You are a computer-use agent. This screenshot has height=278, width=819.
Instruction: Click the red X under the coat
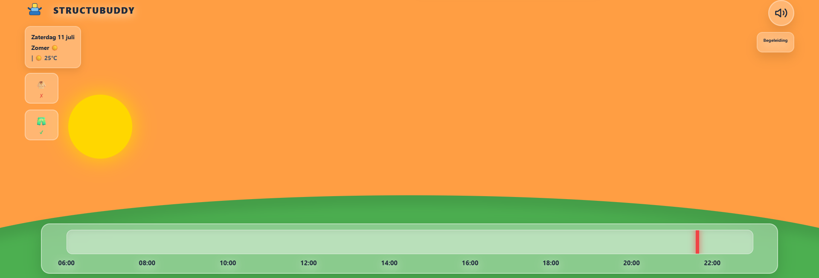click(41, 96)
